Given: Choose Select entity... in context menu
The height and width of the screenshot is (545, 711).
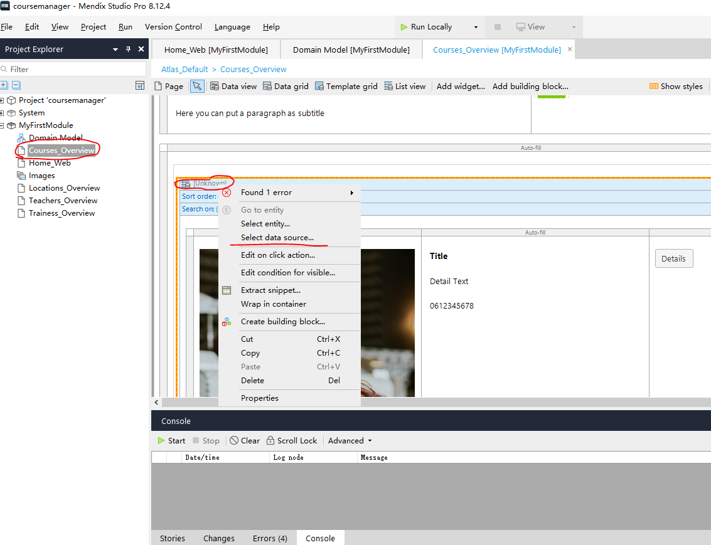Looking at the screenshot, I should [289, 224].
